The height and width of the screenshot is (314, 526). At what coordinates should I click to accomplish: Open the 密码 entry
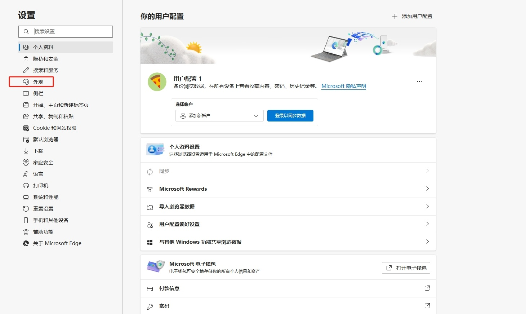coord(288,306)
